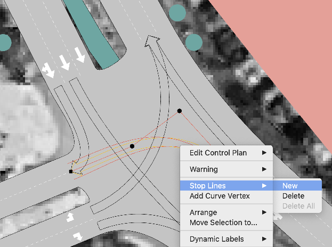Select Add Curve Vertex menu entry
332x247 pixels.
[220, 196]
